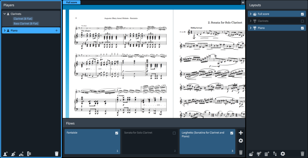Expand the Piano player card
The height and width of the screenshot is (158, 308).
click(5, 30)
